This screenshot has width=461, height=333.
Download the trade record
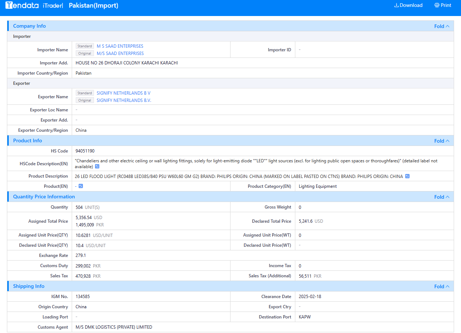coord(408,5)
